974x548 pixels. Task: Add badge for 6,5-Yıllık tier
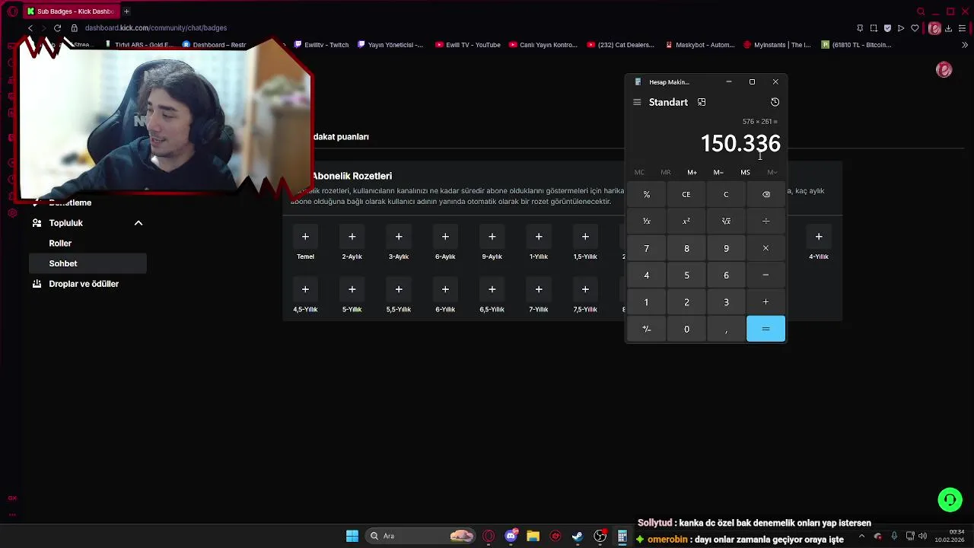pyautogui.click(x=492, y=289)
